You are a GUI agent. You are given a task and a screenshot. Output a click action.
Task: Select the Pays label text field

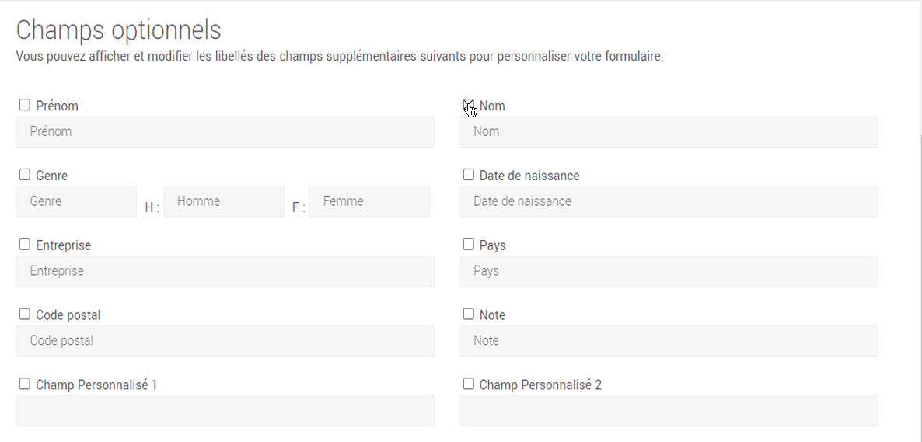coord(669,272)
